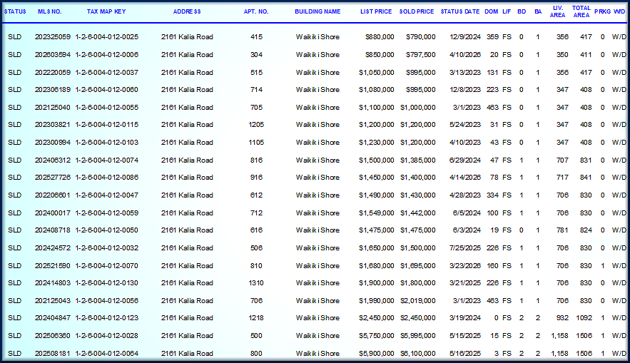The width and height of the screenshot is (630, 363).
Task: Select total area value 1092
Action: [584, 318]
